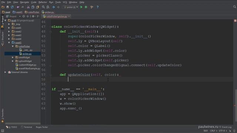Collapse the colorPicker folder arrow
This screenshot has height=133, width=237.
tap(13, 46)
